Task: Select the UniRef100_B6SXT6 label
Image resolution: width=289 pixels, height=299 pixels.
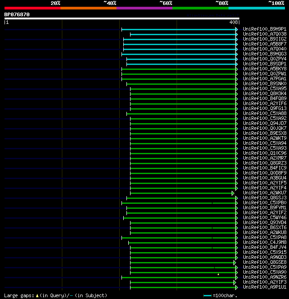Action: [265, 227]
